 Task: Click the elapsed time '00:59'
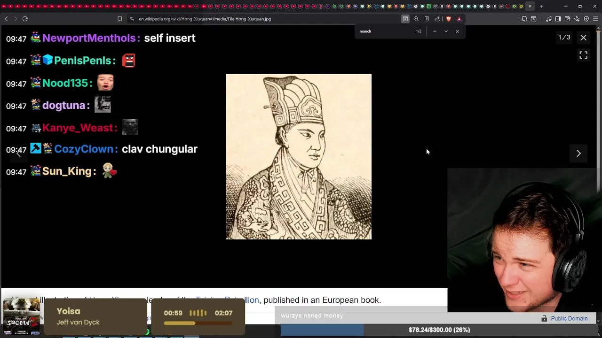tap(173, 313)
